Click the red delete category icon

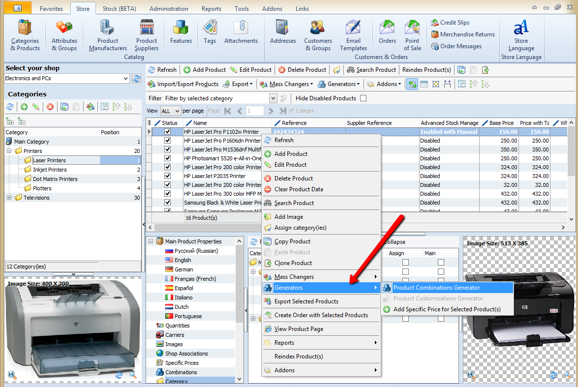(50, 107)
